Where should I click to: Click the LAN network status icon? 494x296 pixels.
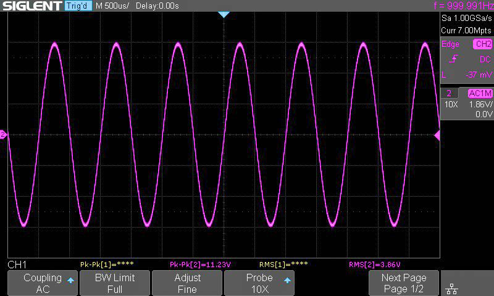click(x=451, y=288)
